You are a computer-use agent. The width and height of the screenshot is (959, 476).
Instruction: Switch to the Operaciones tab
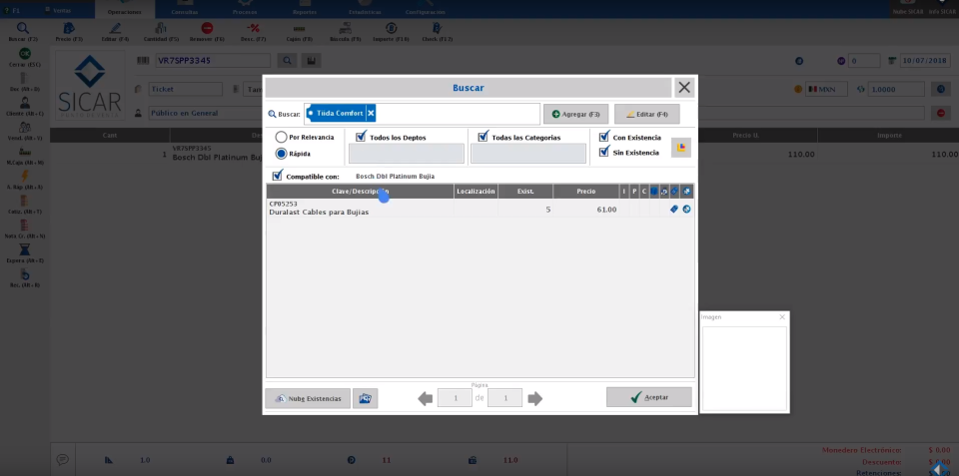pyautogui.click(x=125, y=10)
